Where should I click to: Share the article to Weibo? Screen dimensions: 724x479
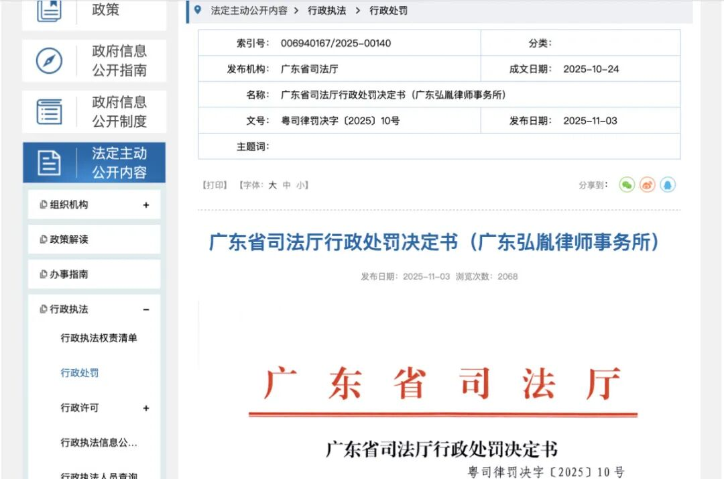click(647, 184)
